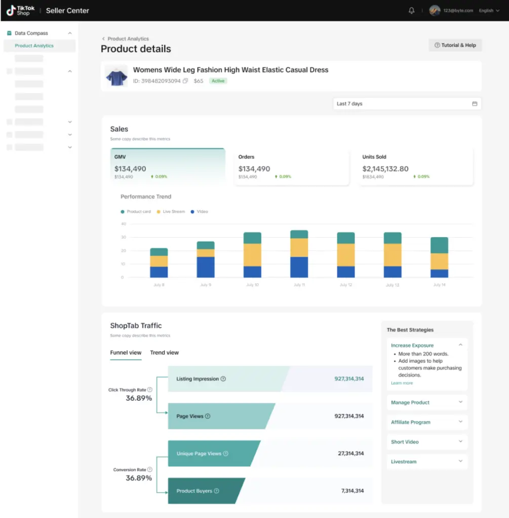
Task: Click info icon next to Listing Impression
Action: pos(223,379)
